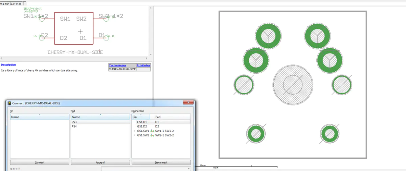Expand the G$1.SW1 connection row
The image size is (406, 171).
(x=135, y=131)
